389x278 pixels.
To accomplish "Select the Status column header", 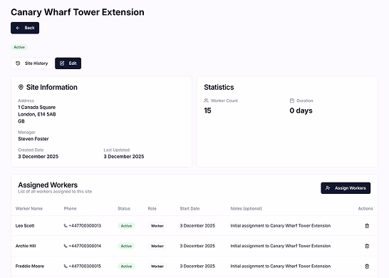I will [124, 208].
